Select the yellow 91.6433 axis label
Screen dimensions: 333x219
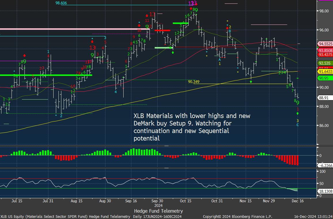325,72
